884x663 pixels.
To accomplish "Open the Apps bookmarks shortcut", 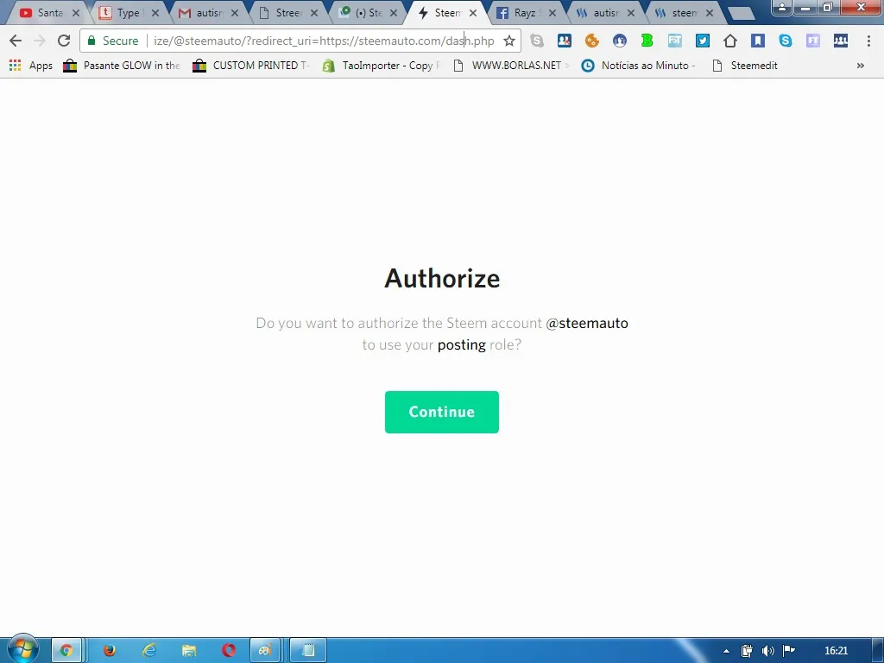I will (x=31, y=66).
